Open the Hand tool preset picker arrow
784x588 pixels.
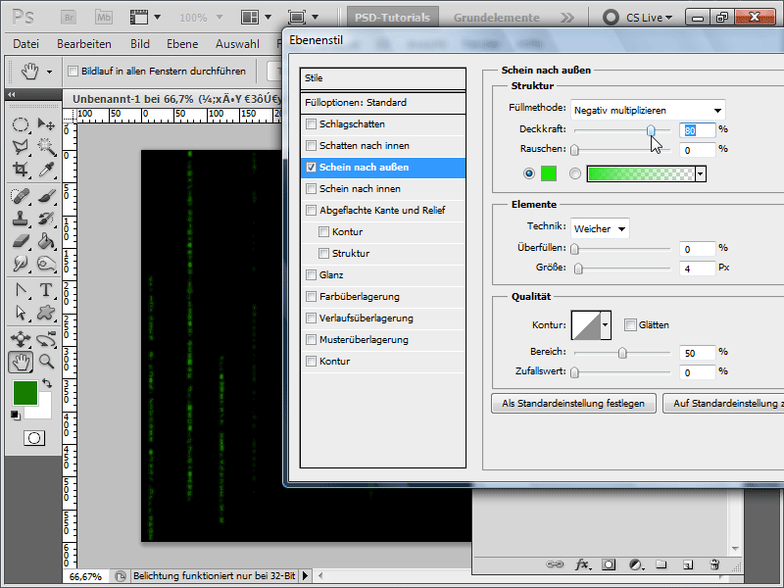click(x=50, y=72)
